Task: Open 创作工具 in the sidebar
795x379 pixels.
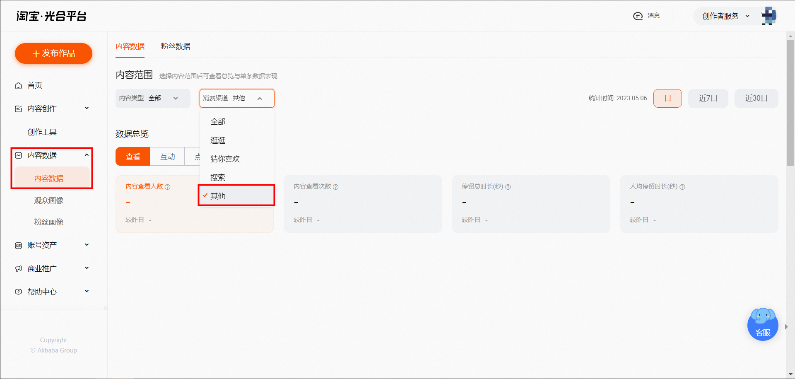Action: click(x=42, y=132)
